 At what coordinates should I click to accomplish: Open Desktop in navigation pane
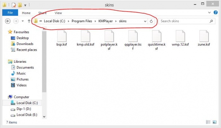(x=20, y=38)
